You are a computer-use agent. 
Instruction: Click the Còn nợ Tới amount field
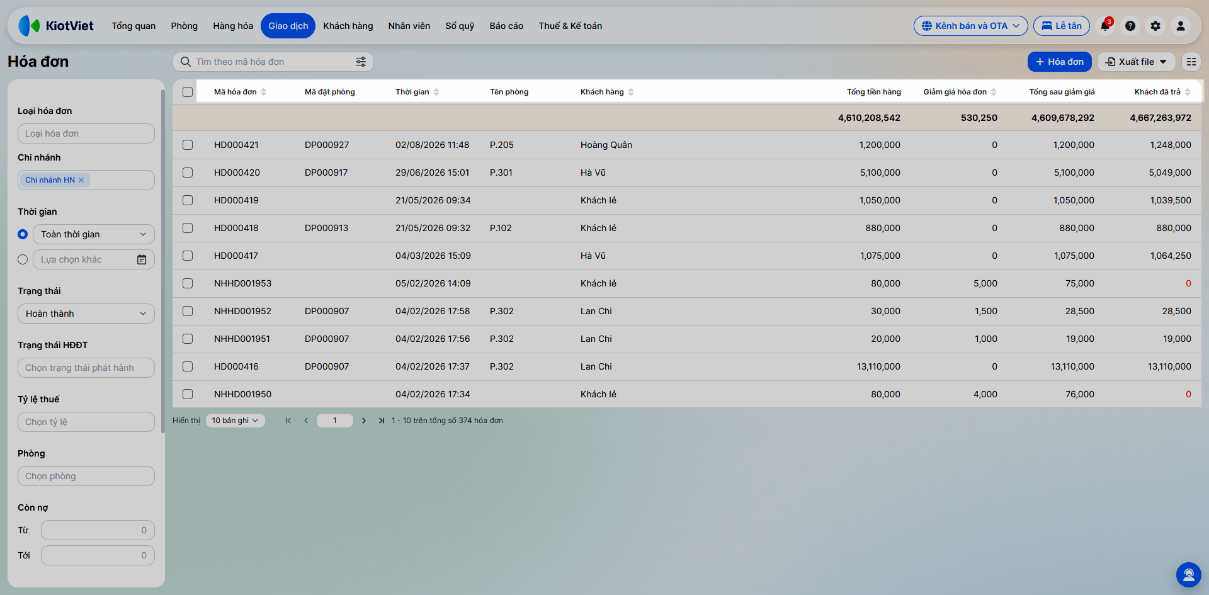98,555
